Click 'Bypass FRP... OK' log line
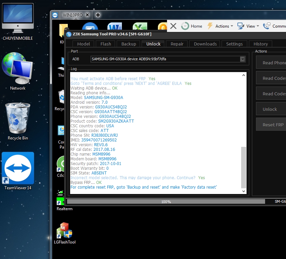286x259 pixels. pos(86,182)
